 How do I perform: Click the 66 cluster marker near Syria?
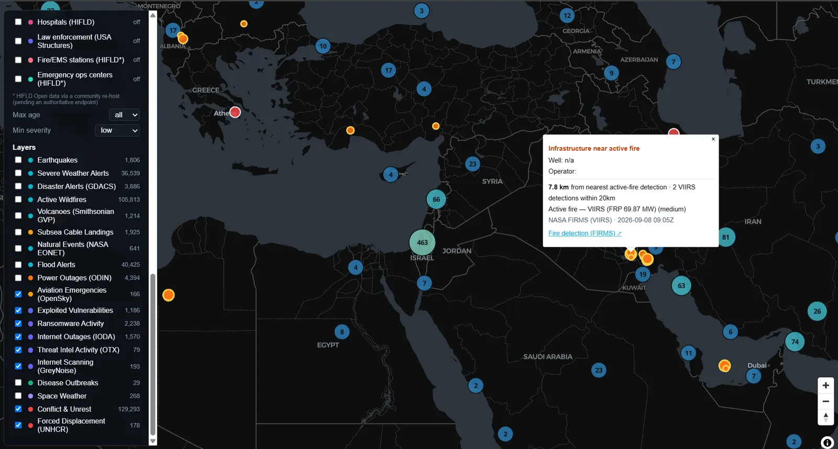pos(436,199)
